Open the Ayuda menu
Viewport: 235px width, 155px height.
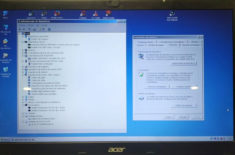(44, 25)
